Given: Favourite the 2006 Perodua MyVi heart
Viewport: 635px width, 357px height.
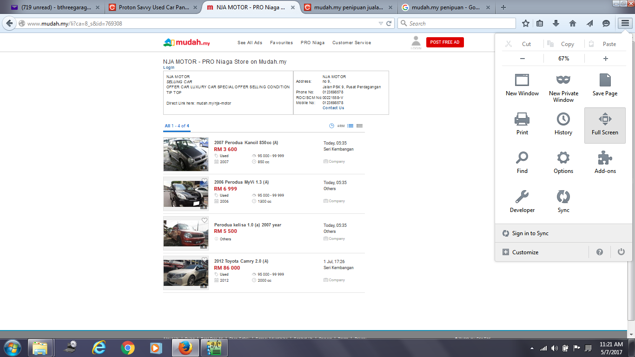Looking at the screenshot, I should [x=205, y=181].
